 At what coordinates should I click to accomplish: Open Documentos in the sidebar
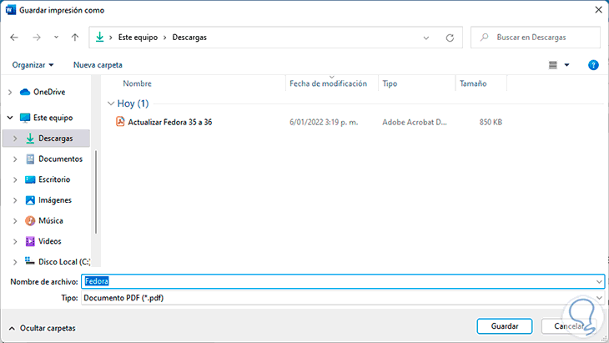click(60, 159)
